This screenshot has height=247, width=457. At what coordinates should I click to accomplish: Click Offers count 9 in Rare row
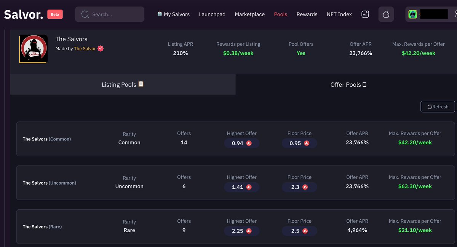[184, 230]
